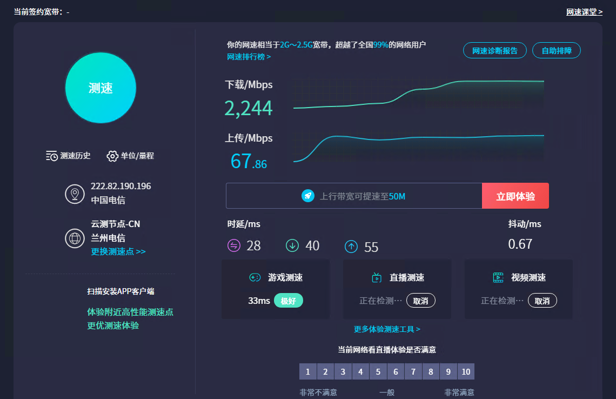Click the globe icon for 云测节点-CN
This screenshot has height=399, width=616.
pyautogui.click(x=75, y=238)
